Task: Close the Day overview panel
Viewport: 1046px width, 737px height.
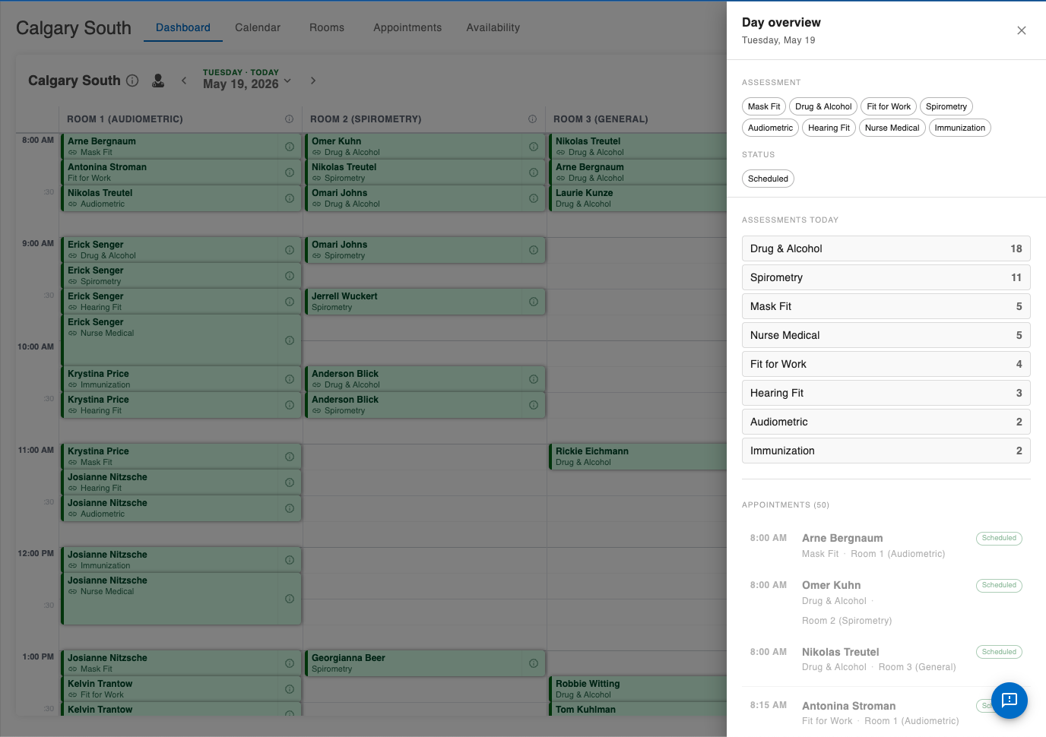Action: point(1022,30)
